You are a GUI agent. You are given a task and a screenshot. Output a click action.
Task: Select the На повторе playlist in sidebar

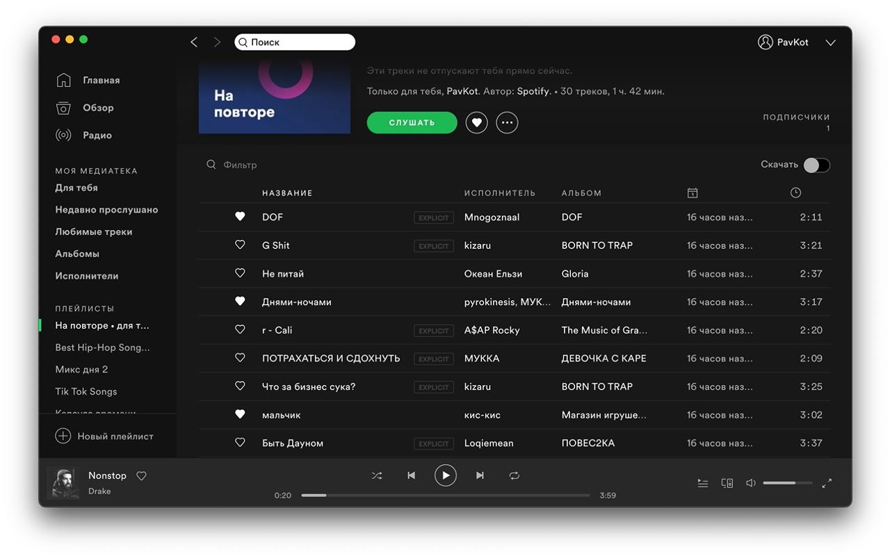(x=102, y=325)
